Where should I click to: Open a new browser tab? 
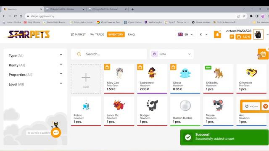[x=132, y=9]
